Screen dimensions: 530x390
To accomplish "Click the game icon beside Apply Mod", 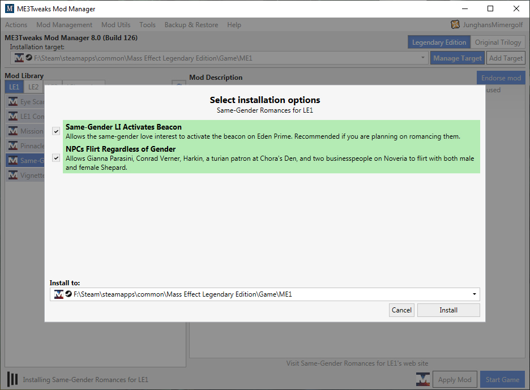I will click(x=423, y=379).
